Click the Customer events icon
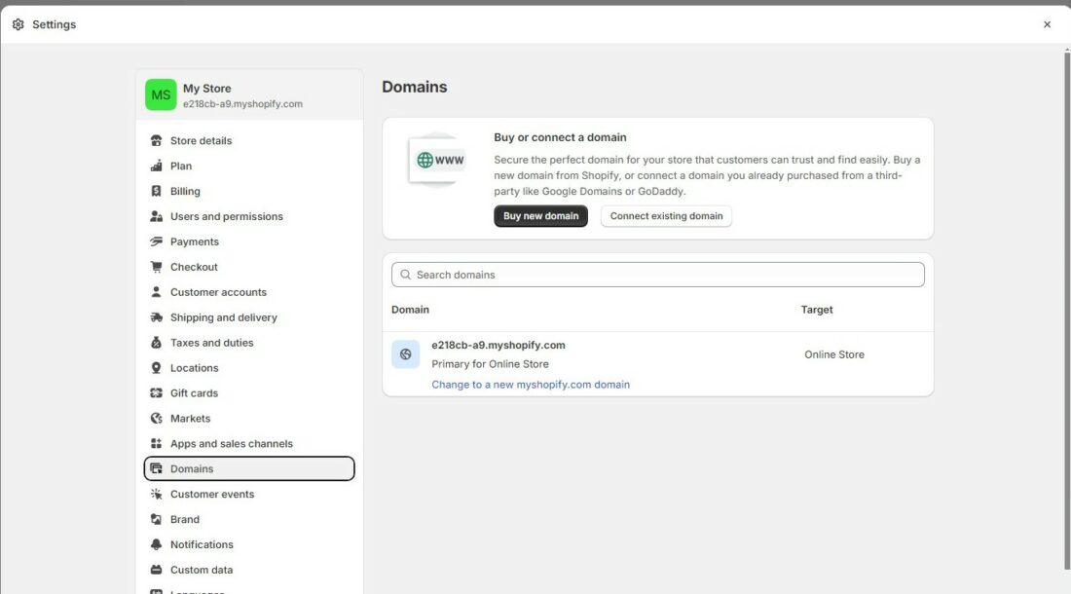 click(x=157, y=494)
